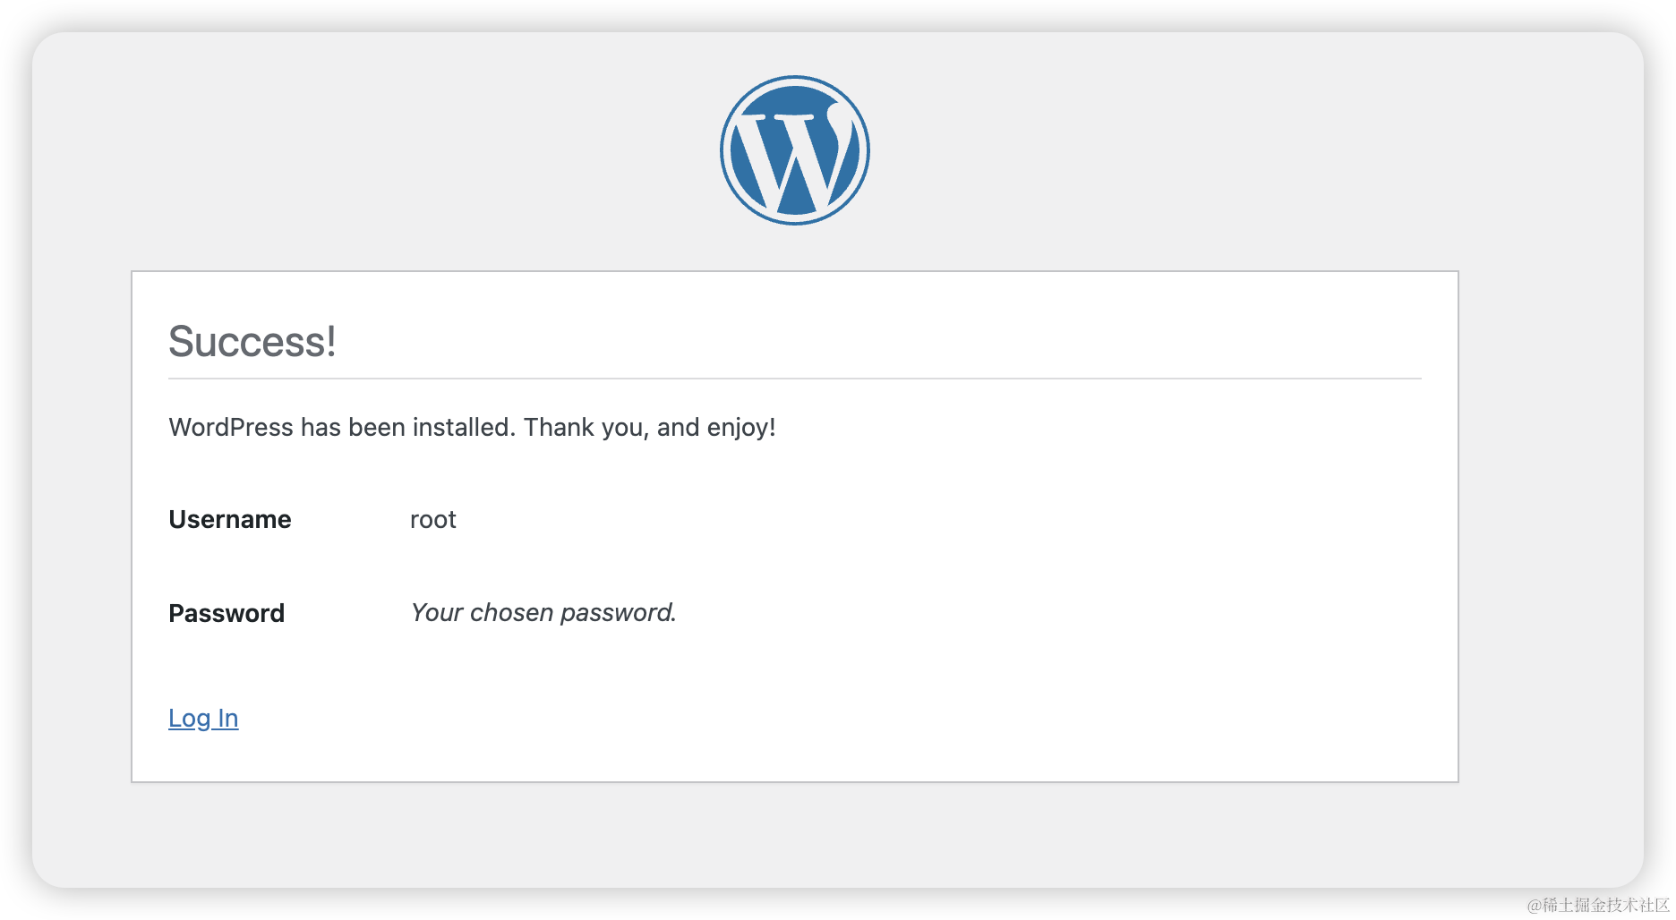Click the word Your in italic text
Screen dimensions: 1676x920
coord(437,613)
